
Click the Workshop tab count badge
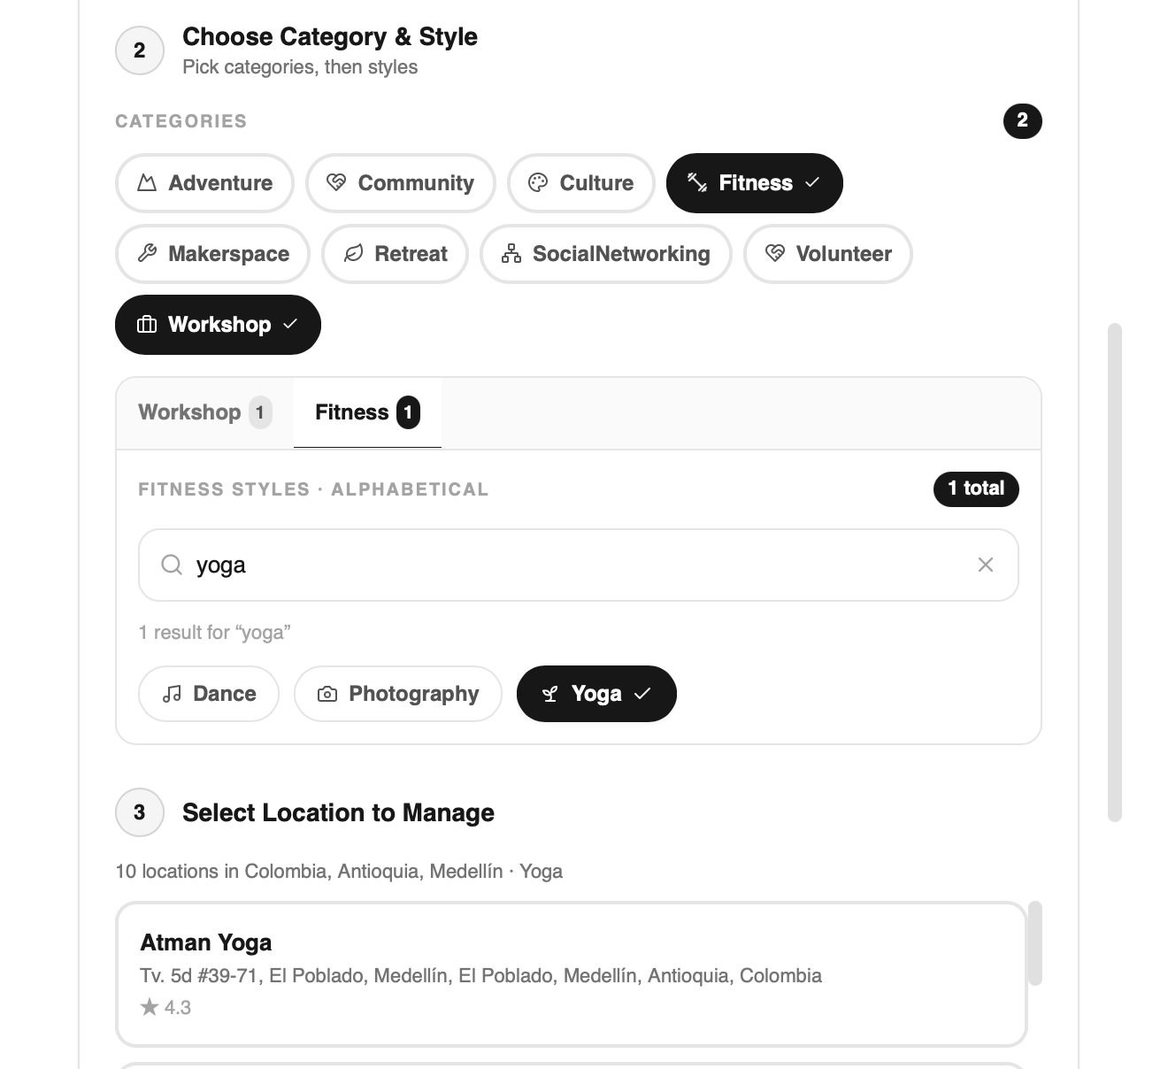(x=260, y=412)
